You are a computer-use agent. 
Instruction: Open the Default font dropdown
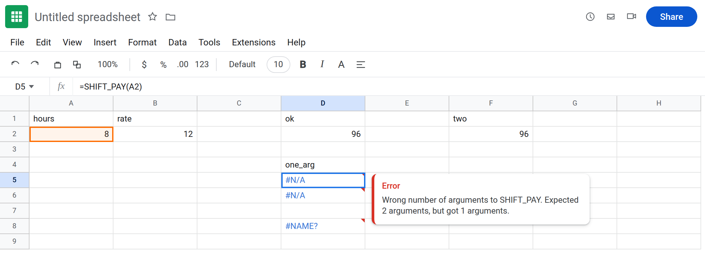242,65
